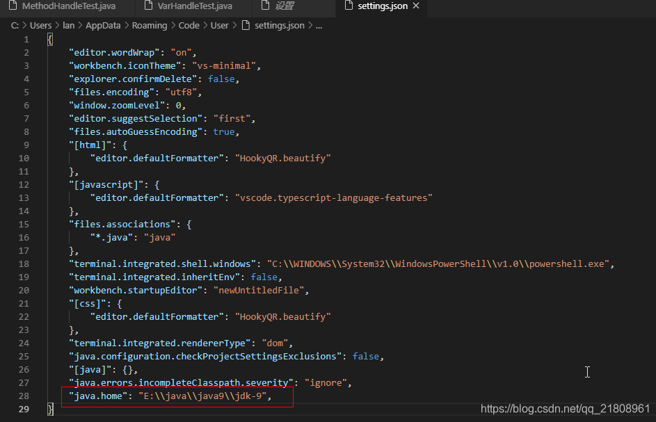Image resolution: width=656 pixels, height=422 pixels.
Task: Click the "E:\\java\\java9\\jdk-9" path value
Action: tap(203, 396)
